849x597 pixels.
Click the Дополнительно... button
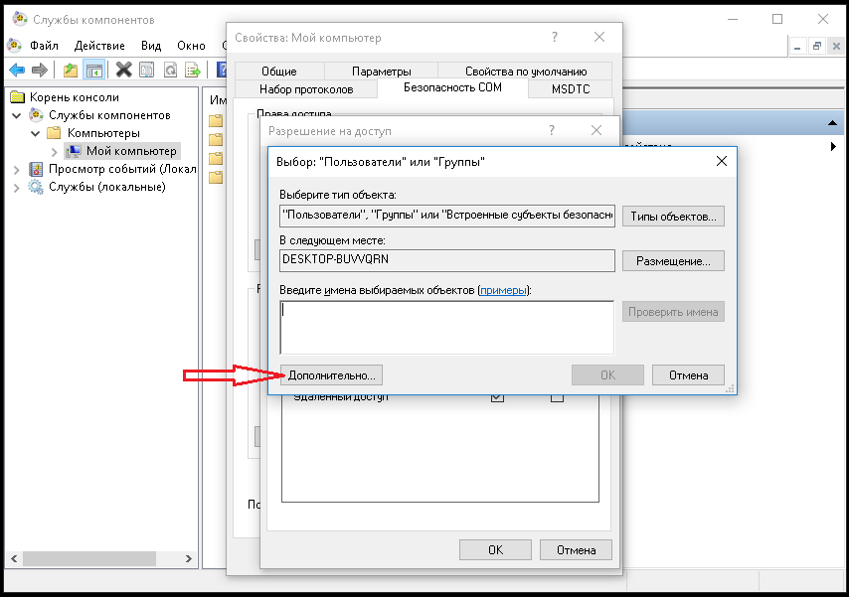(332, 375)
